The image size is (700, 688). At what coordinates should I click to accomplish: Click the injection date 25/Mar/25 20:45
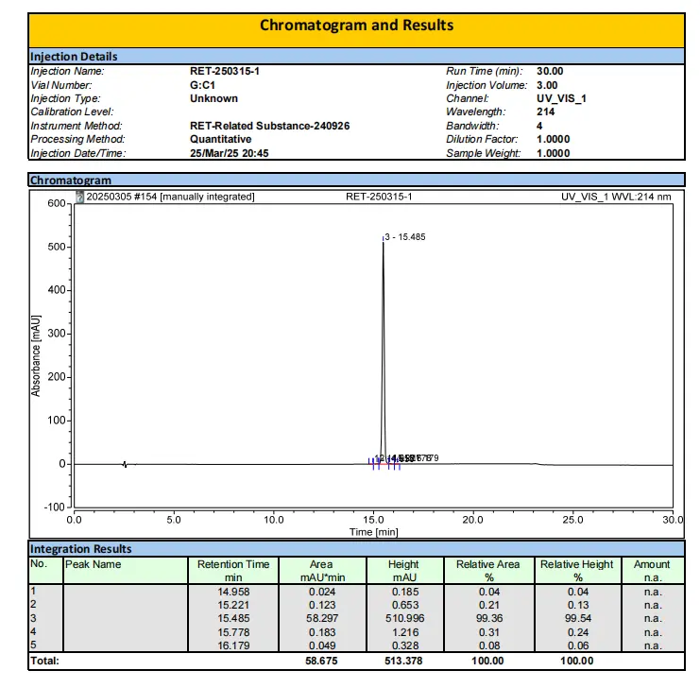click(230, 153)
